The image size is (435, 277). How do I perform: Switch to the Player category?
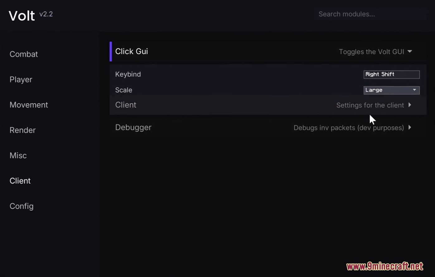click(x=21, y=80)
